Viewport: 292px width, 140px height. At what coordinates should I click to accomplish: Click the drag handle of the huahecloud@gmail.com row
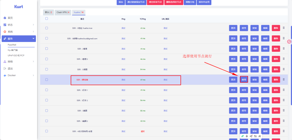point(284,38)
